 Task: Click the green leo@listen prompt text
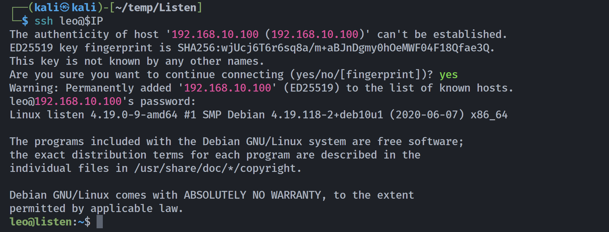pyautogui.click(x=41, y=222)
